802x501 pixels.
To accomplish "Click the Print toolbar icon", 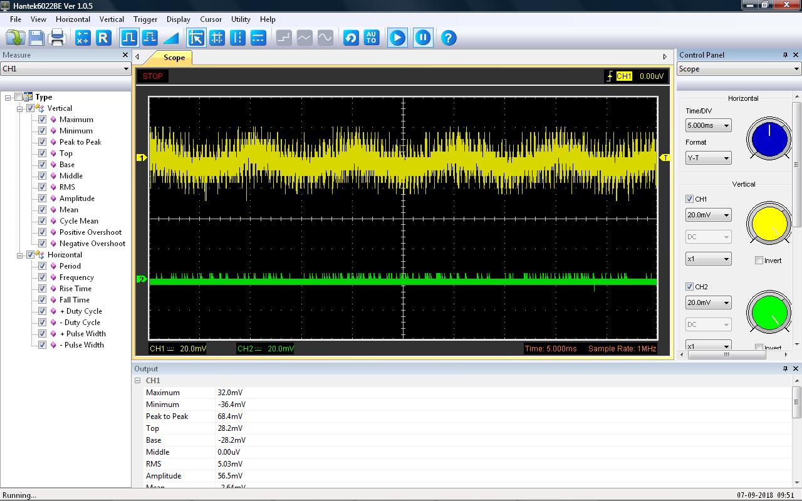I will (x=58, y=38).
